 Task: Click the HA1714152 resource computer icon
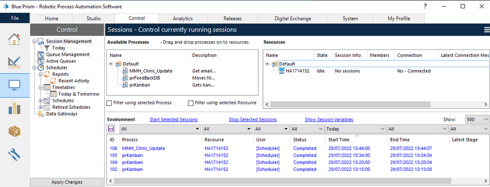(x=282, y=71)
